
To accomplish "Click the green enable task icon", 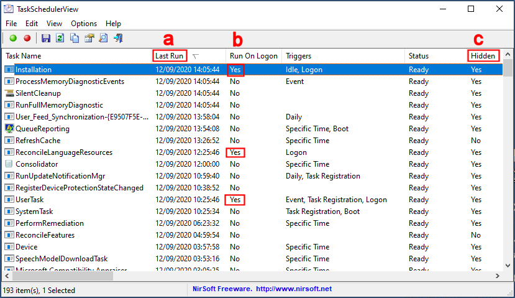I will [x=13, y=39].
